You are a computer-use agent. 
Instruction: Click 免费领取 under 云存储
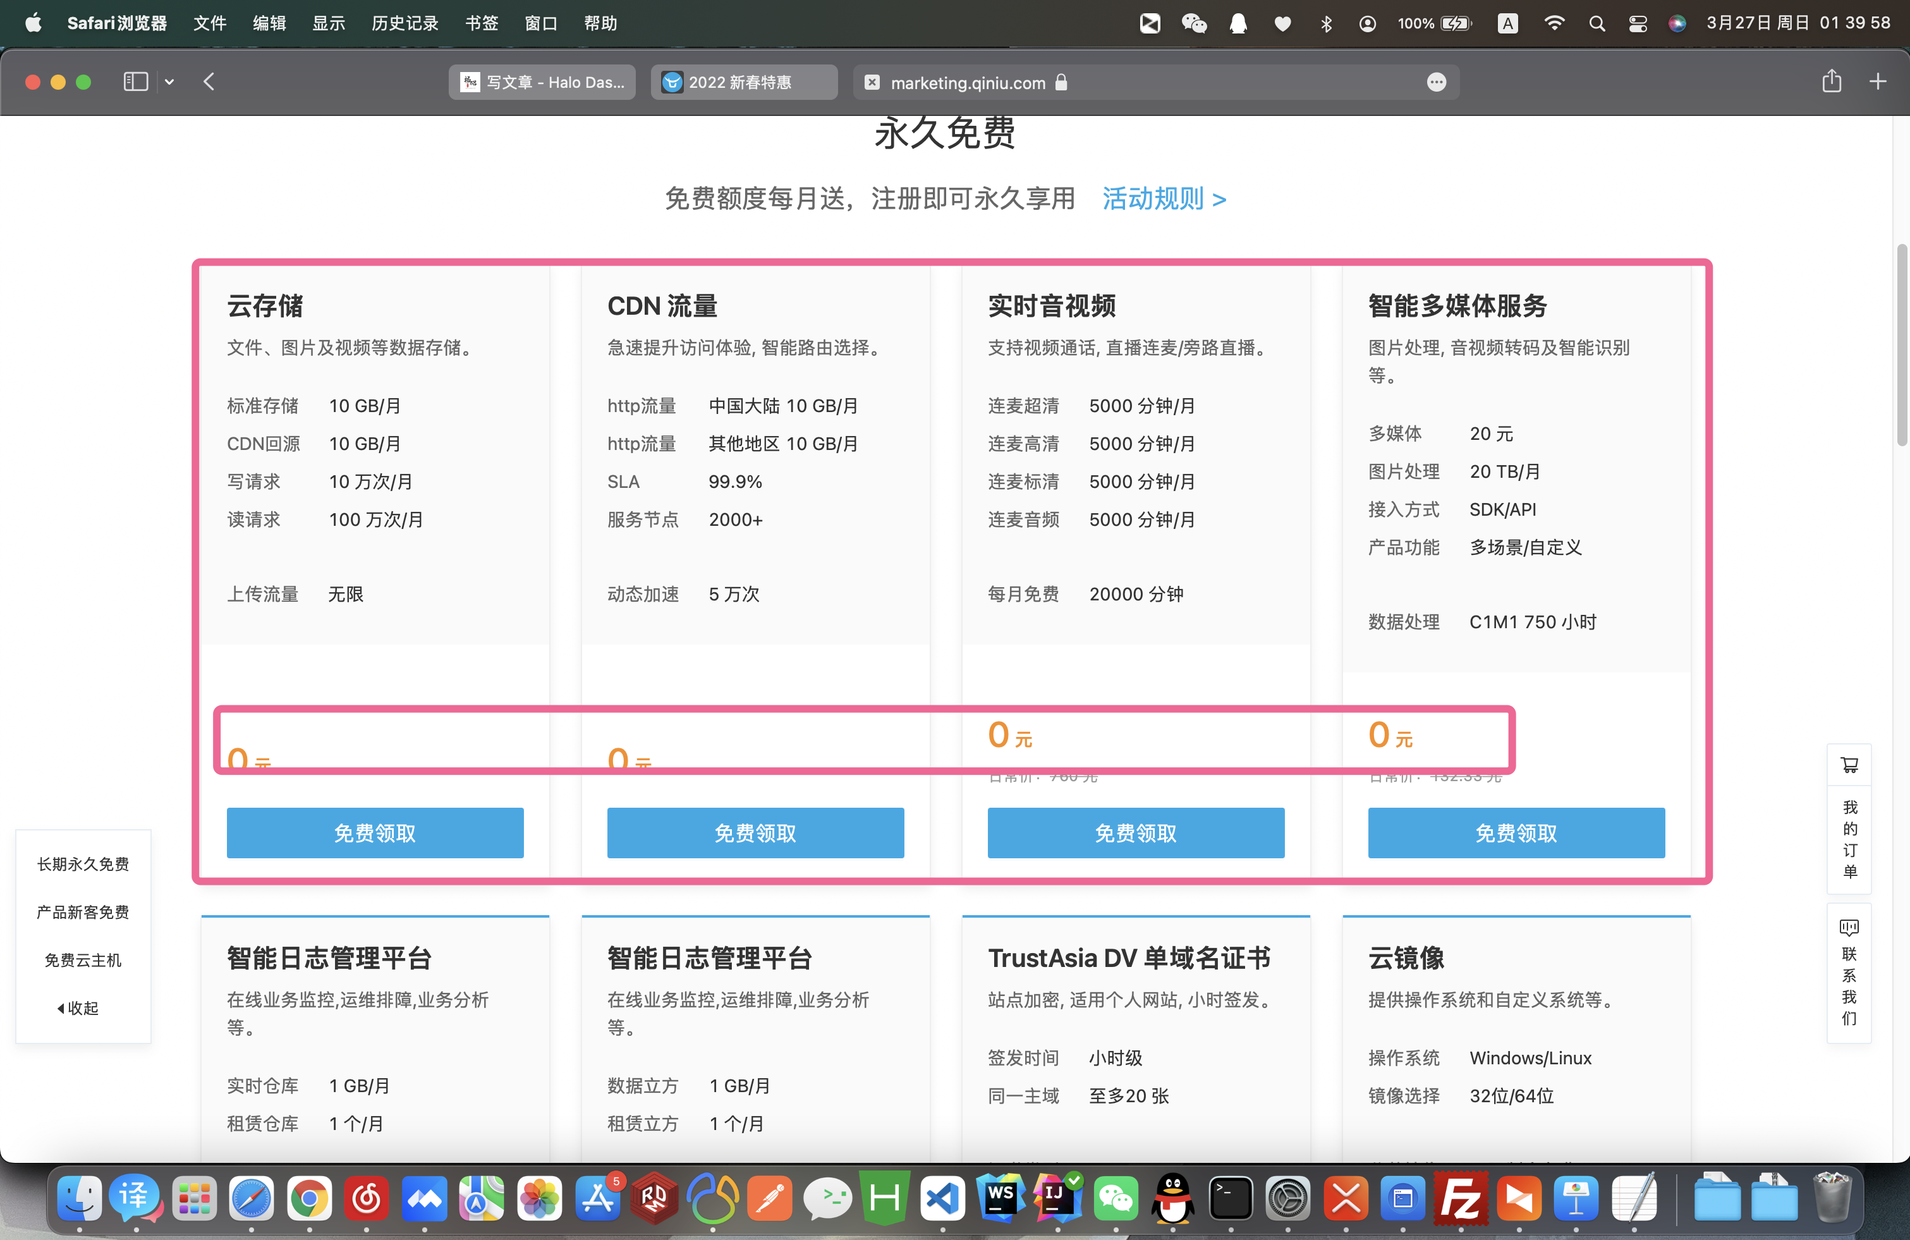coord(375,833)
